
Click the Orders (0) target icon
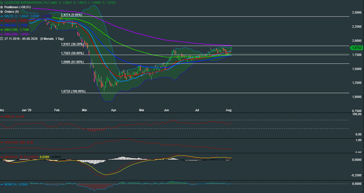[1, 12]
